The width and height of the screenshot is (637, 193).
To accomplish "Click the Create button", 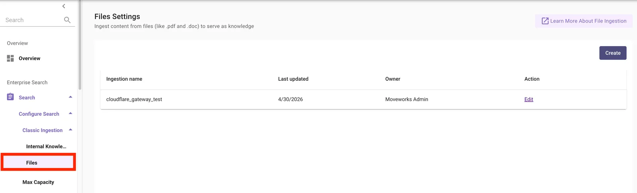I will click(x=613, y=53).
